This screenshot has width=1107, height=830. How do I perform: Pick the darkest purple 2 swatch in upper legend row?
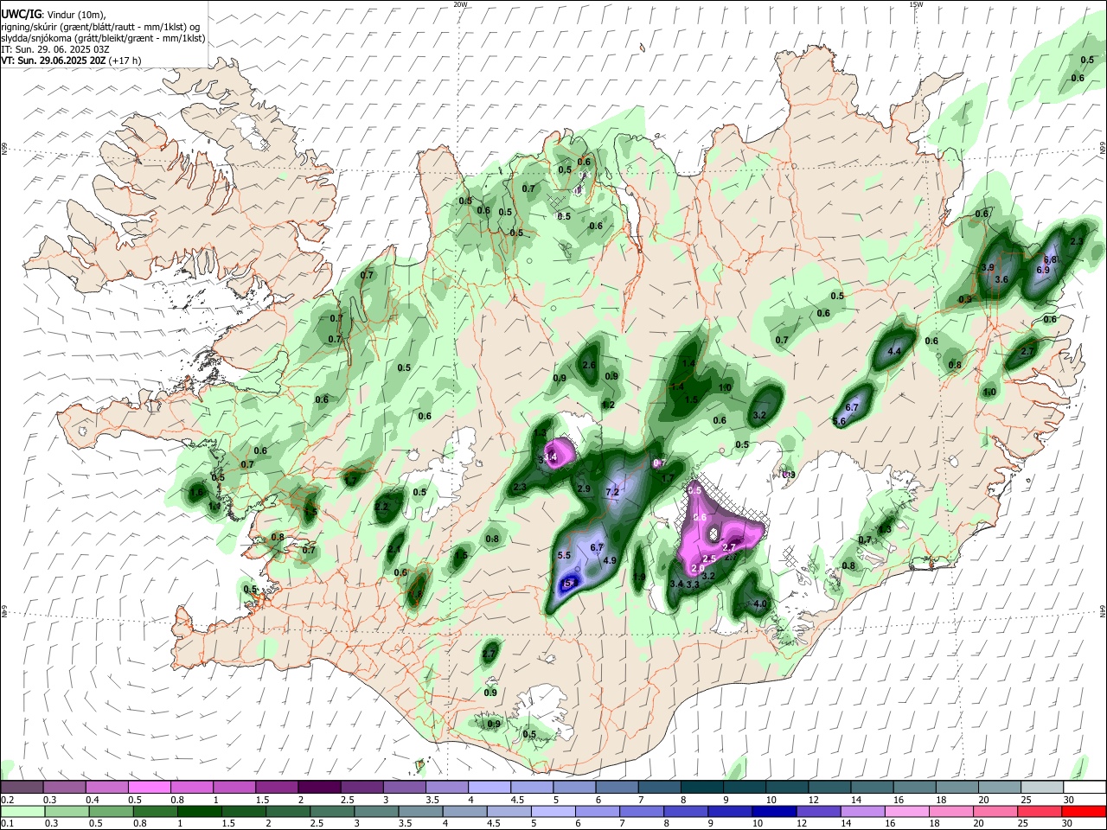[319, 787]
